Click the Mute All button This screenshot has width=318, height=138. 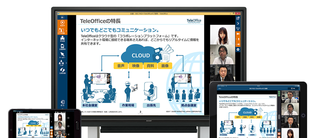click(238, 28)
